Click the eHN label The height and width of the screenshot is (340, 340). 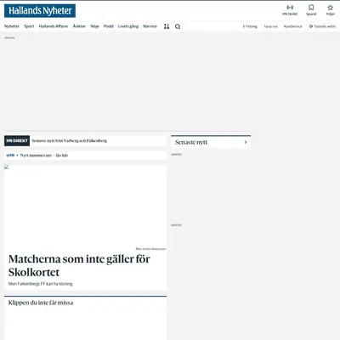click(x=10, y=156)
